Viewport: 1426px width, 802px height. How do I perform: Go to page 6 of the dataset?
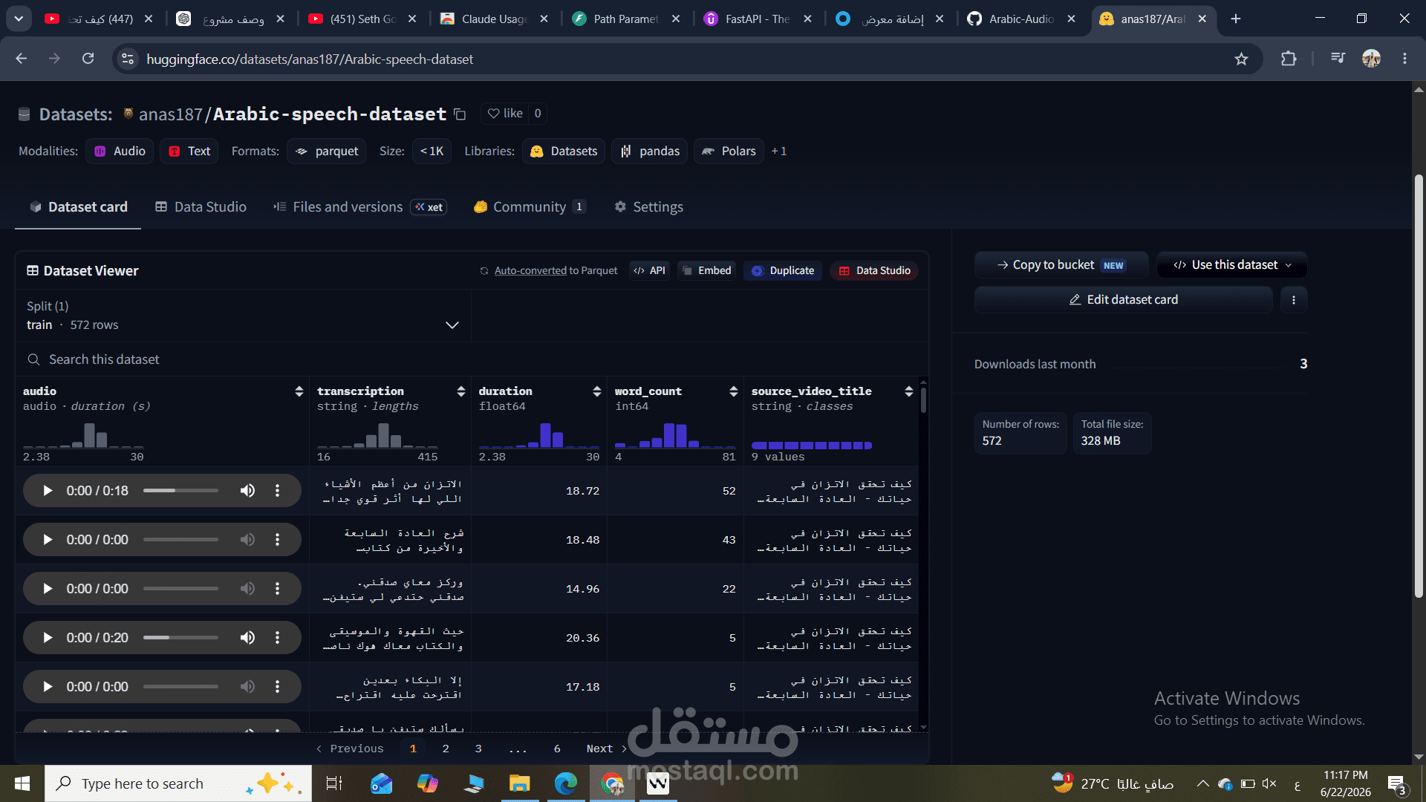[557, 749]
